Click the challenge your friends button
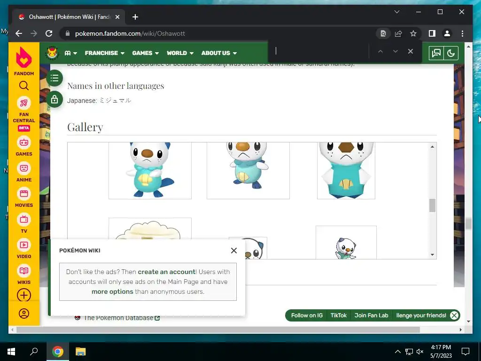 click(x=421, y=315)
